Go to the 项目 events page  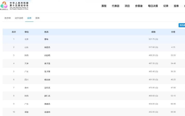pyautogui.click(x=127, y=6)
